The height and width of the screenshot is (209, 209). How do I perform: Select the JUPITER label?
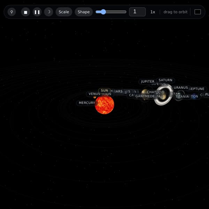coord(148,82)
